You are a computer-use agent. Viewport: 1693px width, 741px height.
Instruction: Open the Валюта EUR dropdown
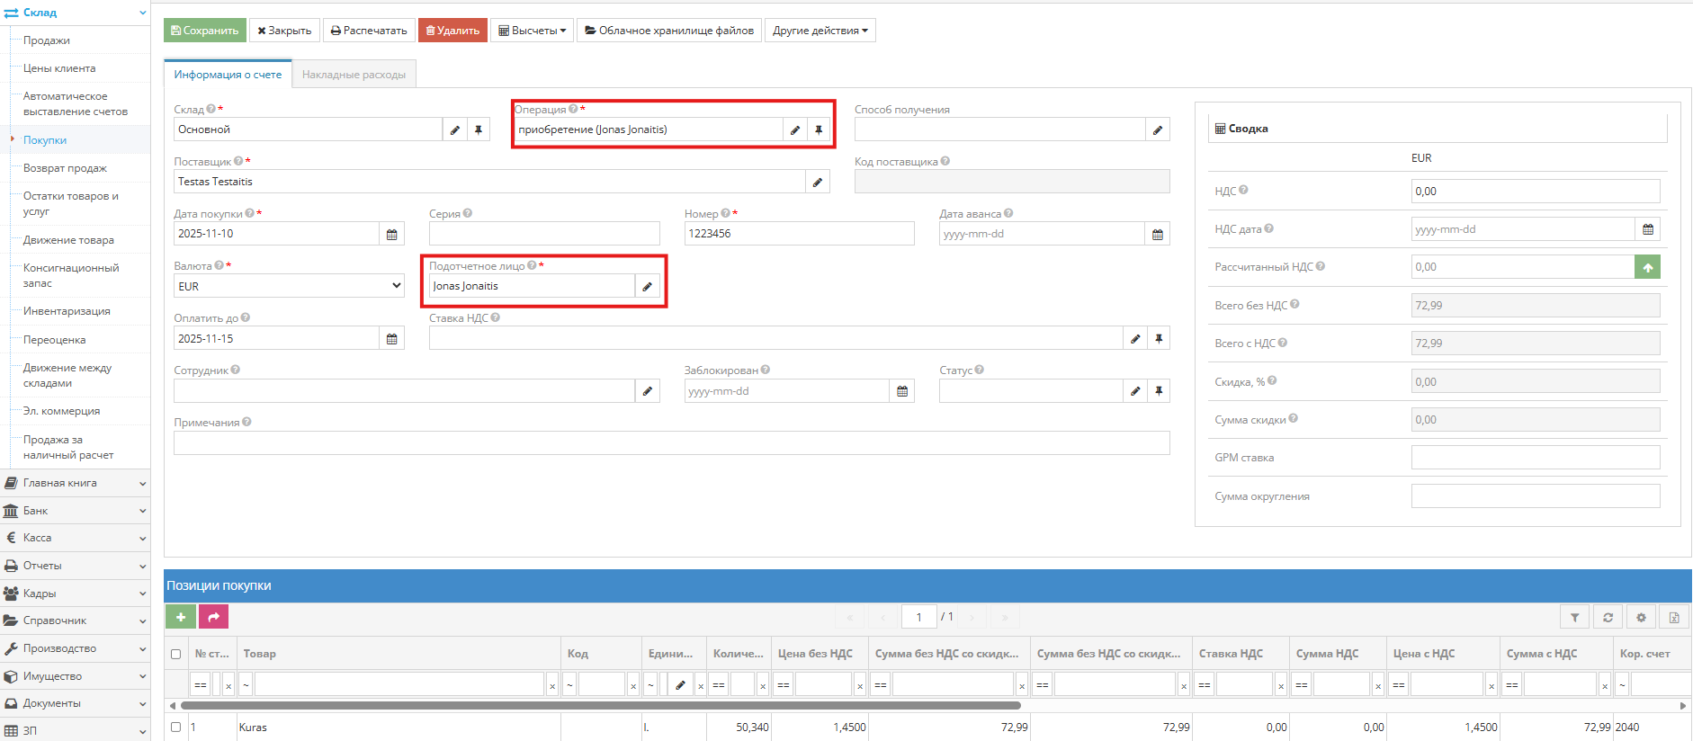[289, 286]
